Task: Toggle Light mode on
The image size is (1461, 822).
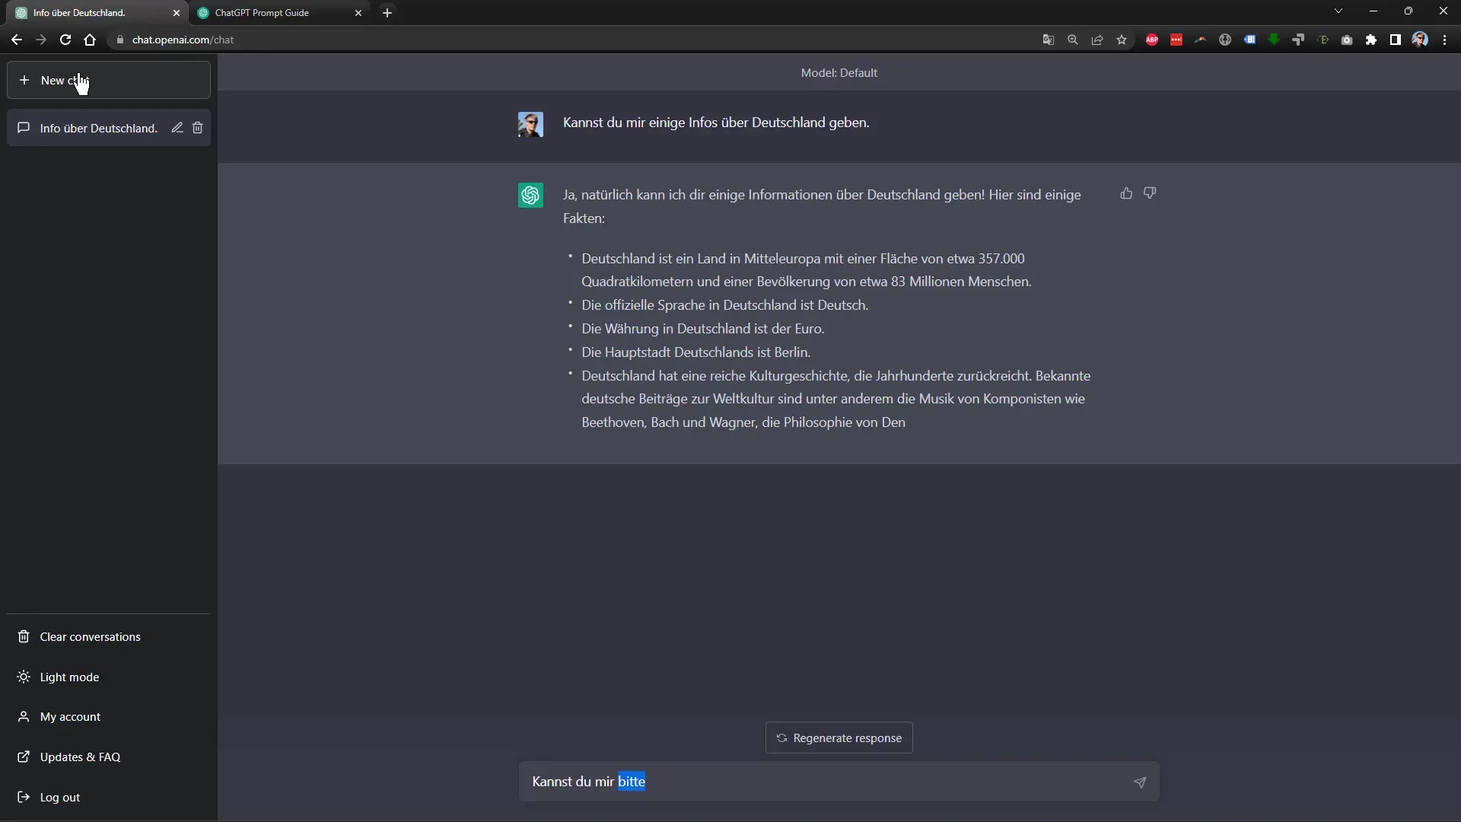Action: [x=69, y=675]
